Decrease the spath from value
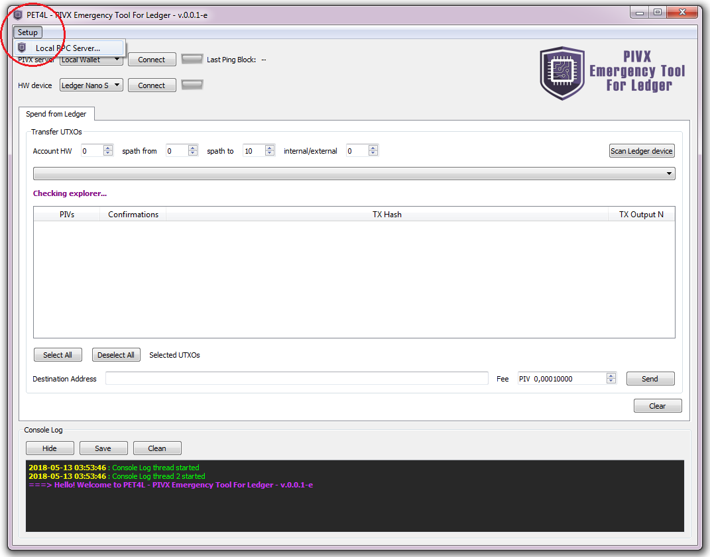The height and width of the screenshot is (557, 710). [x=193, y=154]
